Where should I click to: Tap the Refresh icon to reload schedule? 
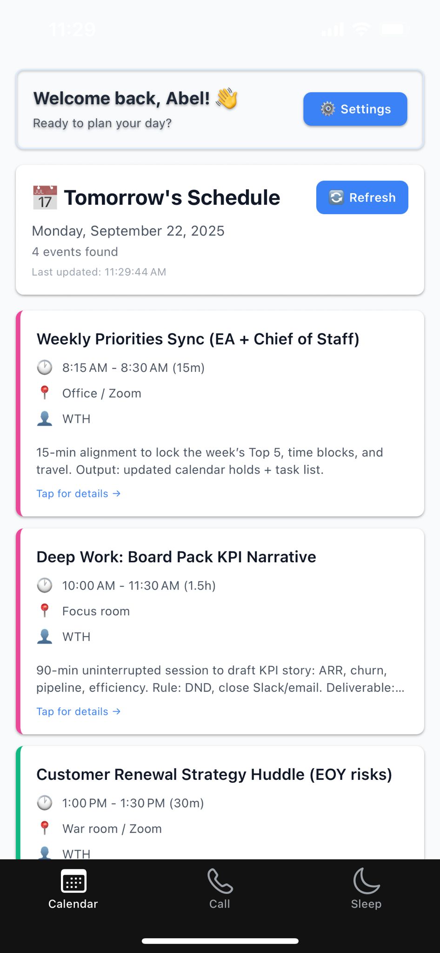click(336, 197)
